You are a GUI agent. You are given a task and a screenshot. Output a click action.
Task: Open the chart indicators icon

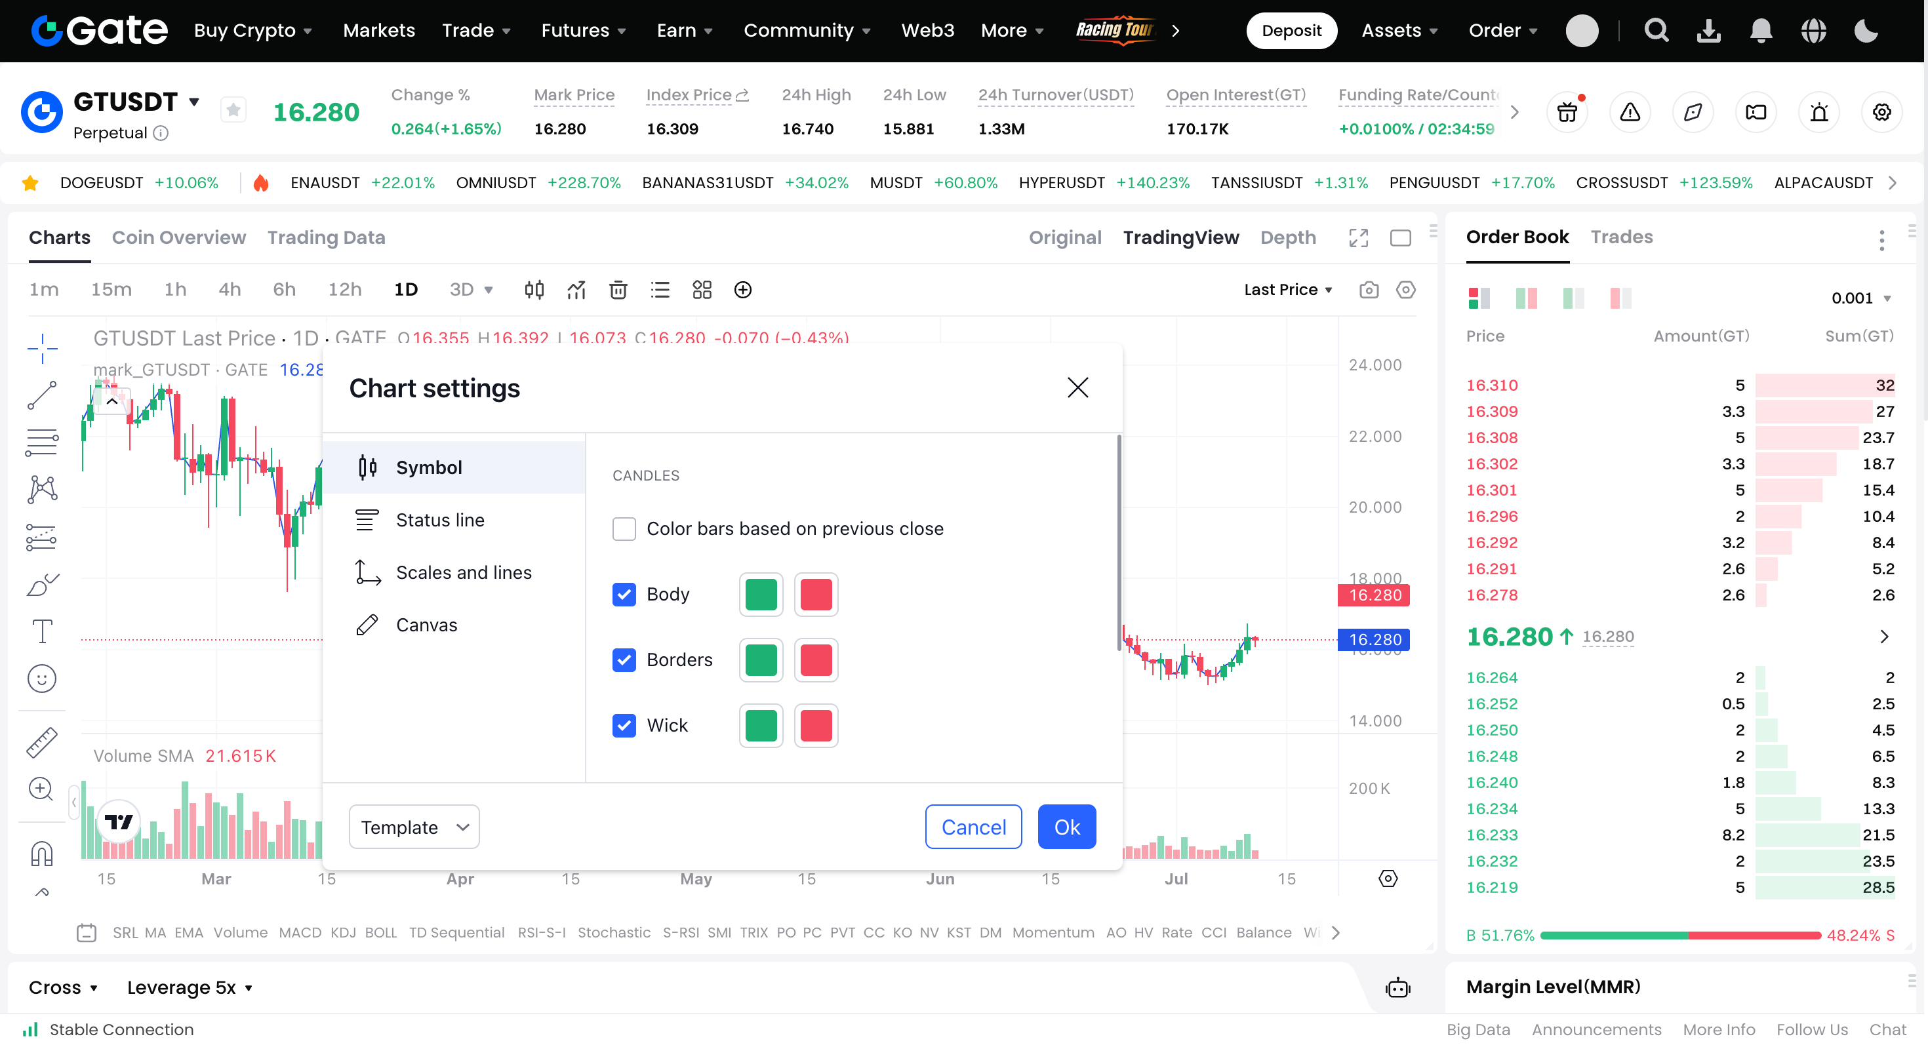coord(576,290)
